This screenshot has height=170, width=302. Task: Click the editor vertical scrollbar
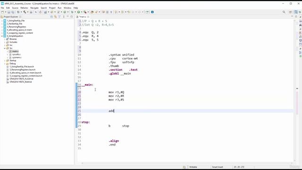(x=294, y=91)
